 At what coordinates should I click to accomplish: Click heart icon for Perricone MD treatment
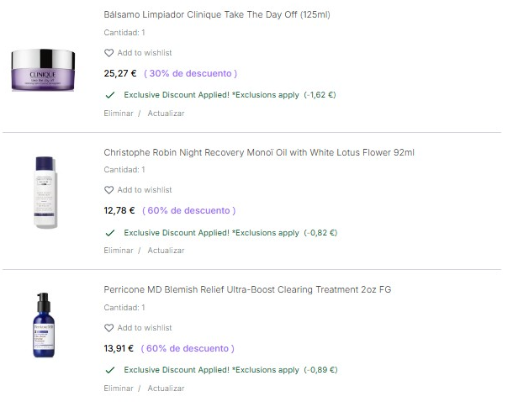click(108, 328)
